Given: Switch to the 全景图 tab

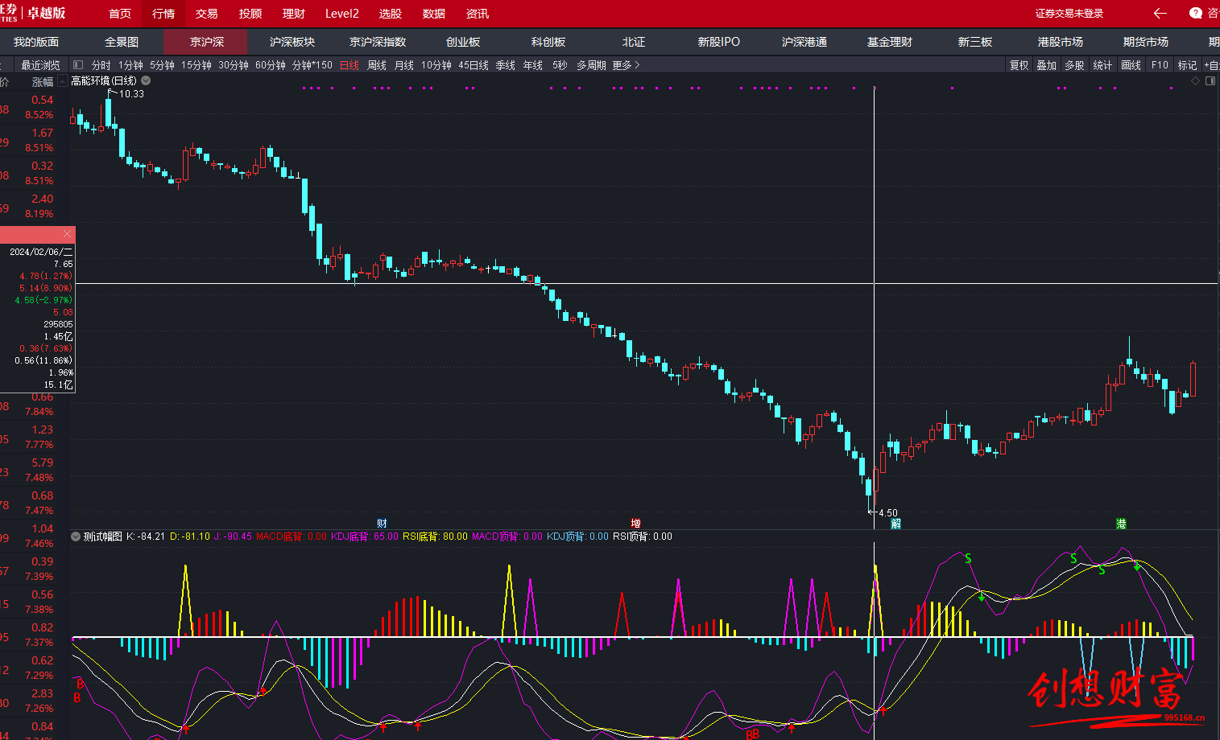Looking at the screenshot, I should (x=122, y=42).
